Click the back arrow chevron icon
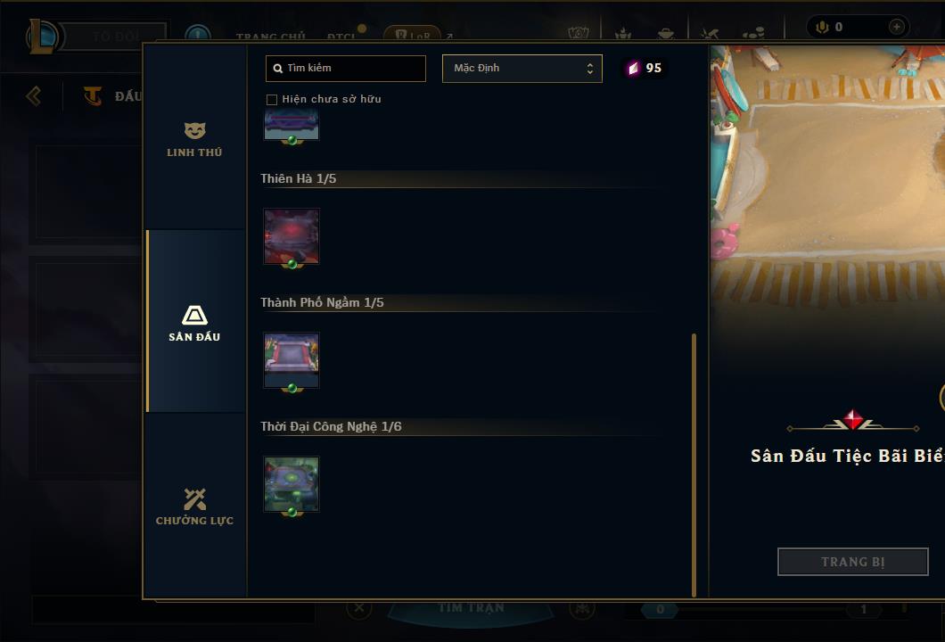 tap(34, 95)
